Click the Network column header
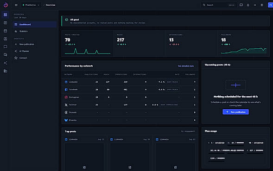Screen dimensions: 273x171 (69, 74)
